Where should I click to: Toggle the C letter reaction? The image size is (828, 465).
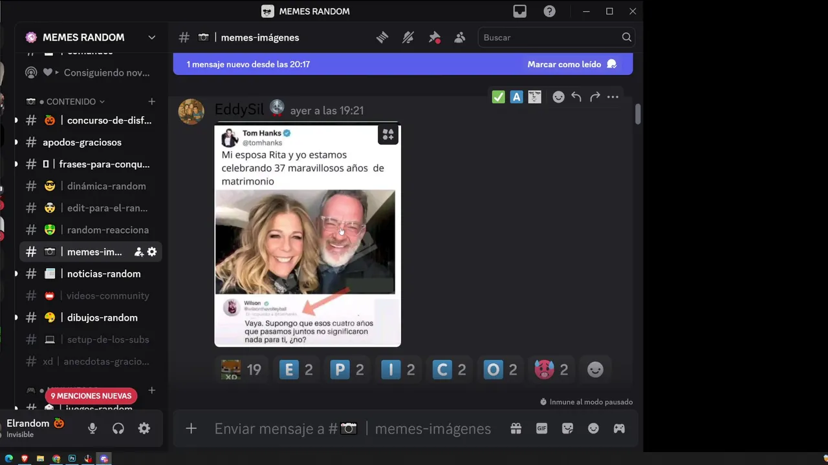click(450, 369)
